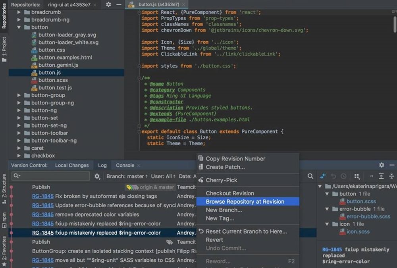Viewport: 397px width, 268px height.
Task: Switch to the Log tab
Action: 102,166
